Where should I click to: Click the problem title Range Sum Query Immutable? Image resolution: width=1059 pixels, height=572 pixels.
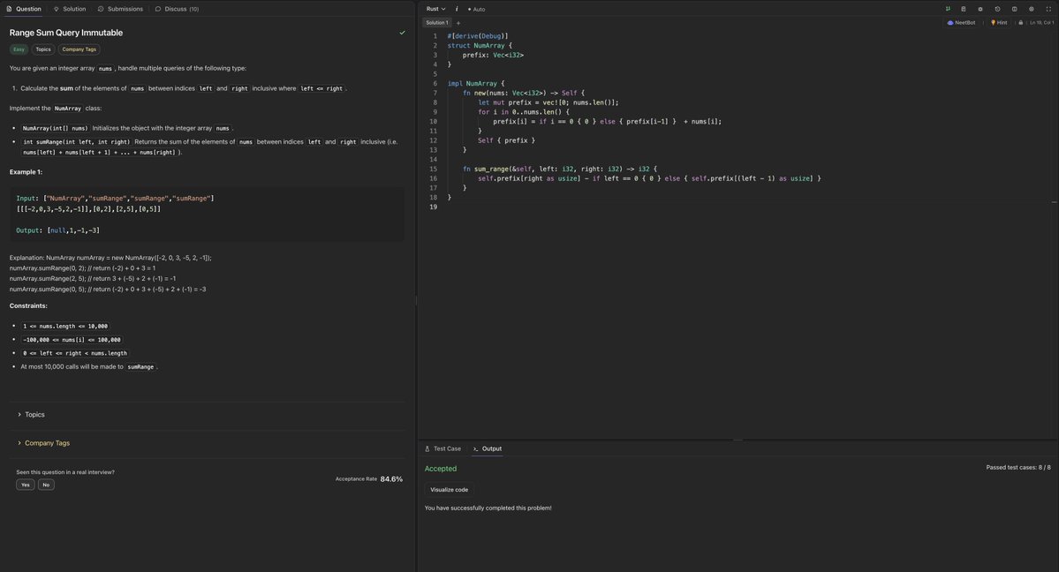(66, 33)
